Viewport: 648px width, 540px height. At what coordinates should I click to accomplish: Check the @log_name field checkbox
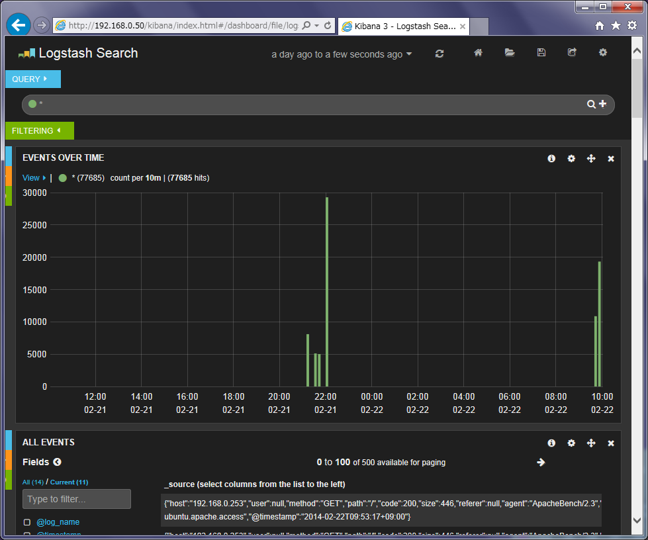[x=27, y=522]
